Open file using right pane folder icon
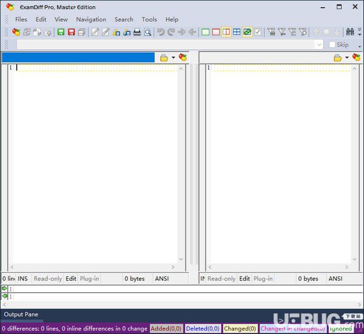 click(337, 58)
